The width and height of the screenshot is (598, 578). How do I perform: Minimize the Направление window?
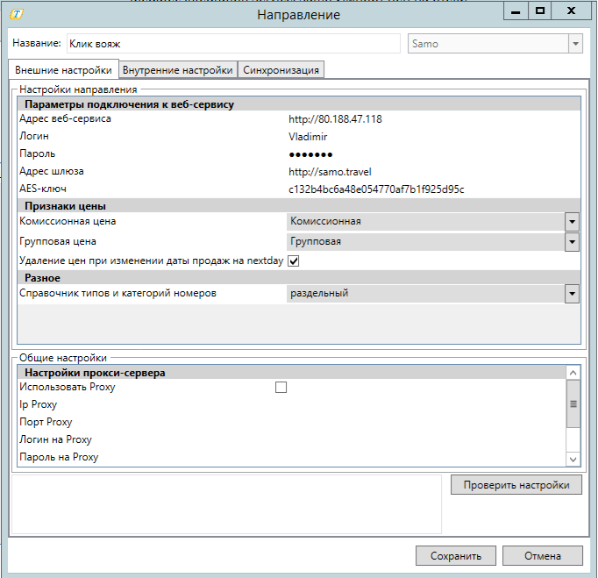514,11
